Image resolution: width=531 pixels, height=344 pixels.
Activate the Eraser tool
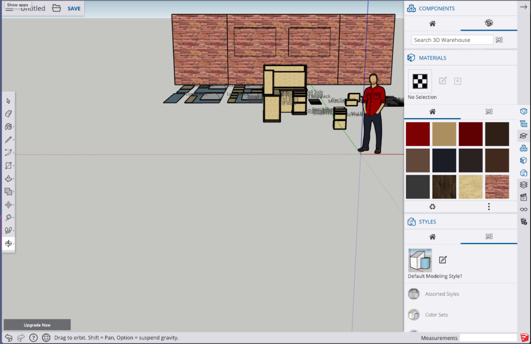(x=8, y=113)
